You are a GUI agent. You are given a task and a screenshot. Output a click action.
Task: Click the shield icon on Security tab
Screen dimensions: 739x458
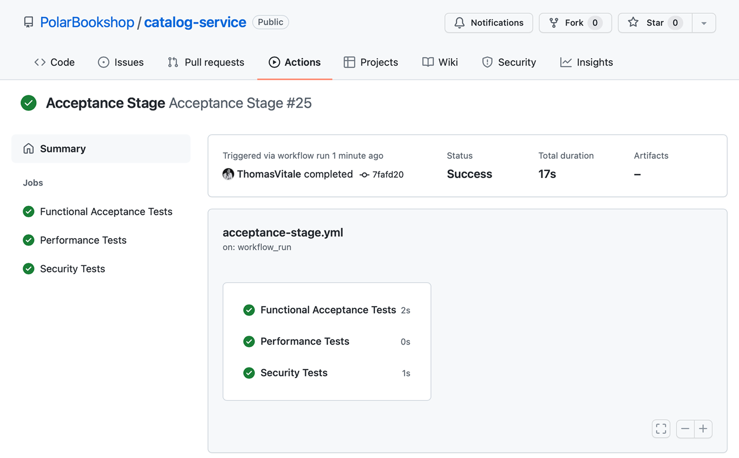click(x=487, y=62)
